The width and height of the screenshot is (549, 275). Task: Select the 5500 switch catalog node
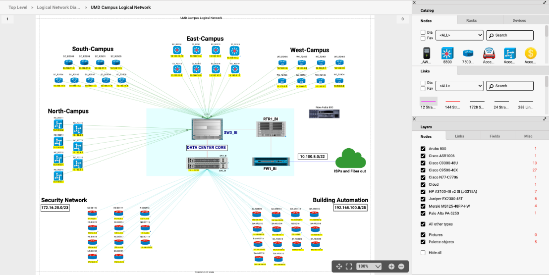[448, 54]
